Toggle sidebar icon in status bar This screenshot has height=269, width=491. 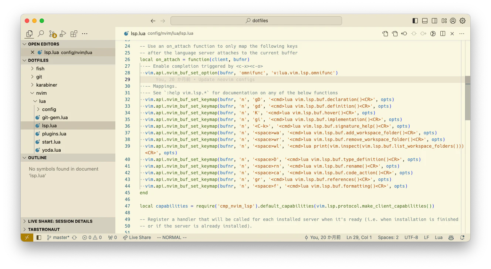39,238
